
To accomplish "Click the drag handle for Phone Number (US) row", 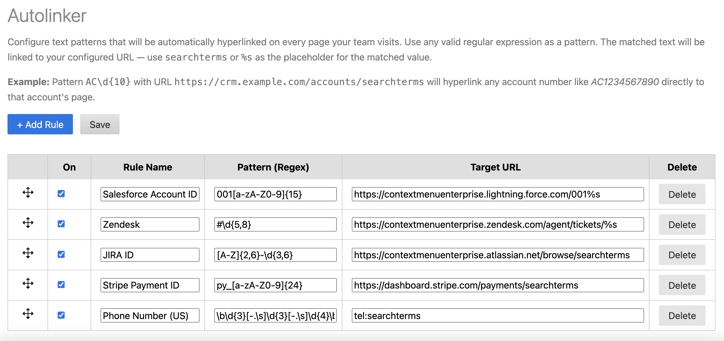I will coord(28,314).
